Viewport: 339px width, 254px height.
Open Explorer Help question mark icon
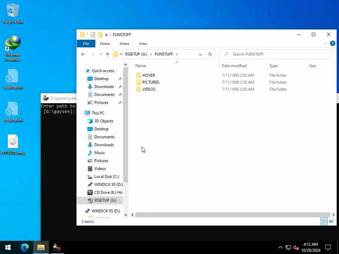pyautogui.click(x=332, y=43)
